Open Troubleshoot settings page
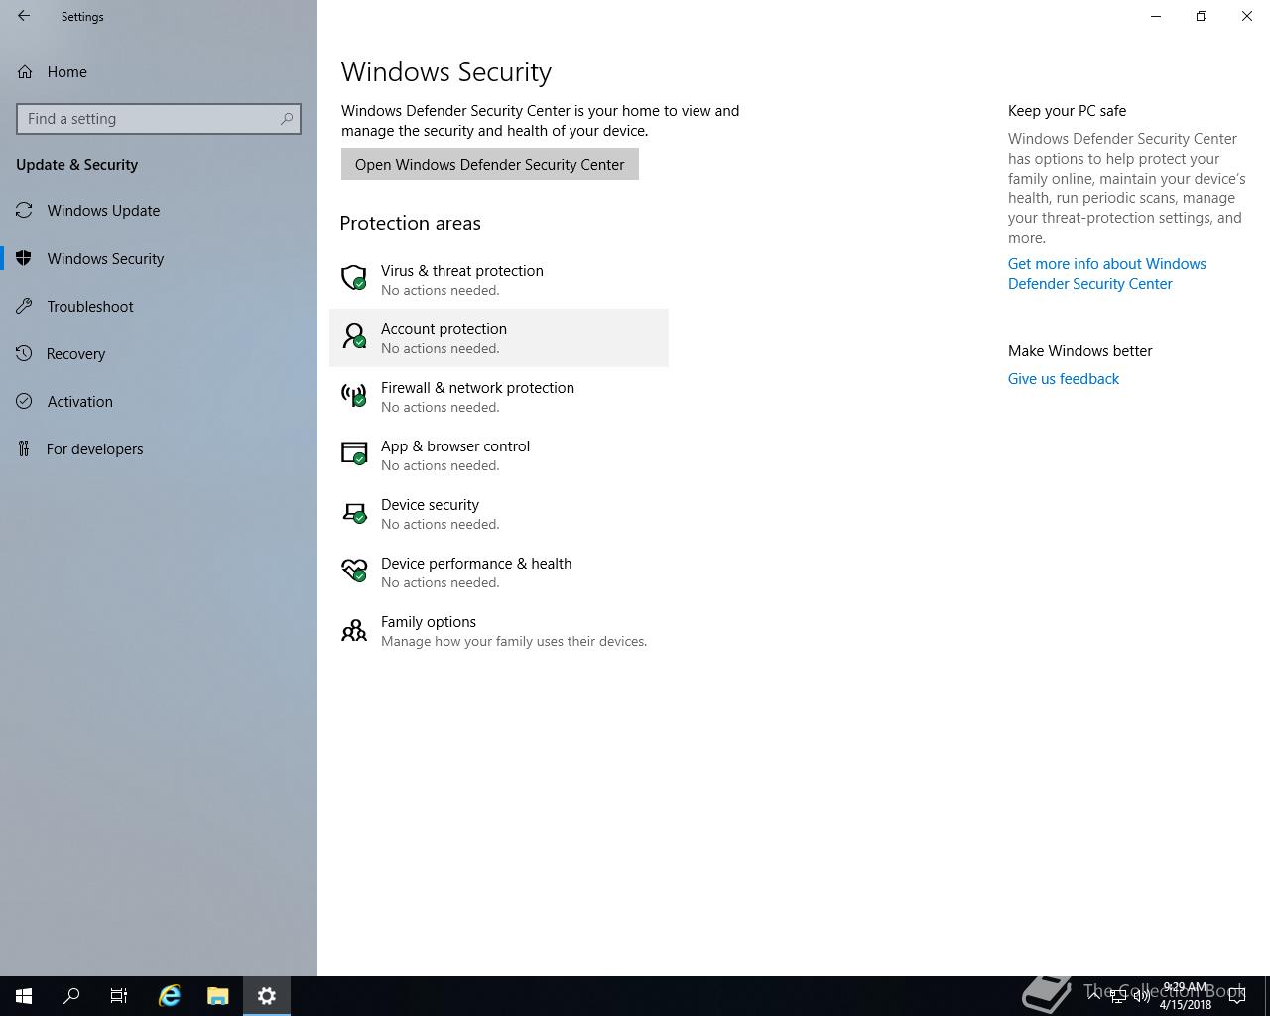Viewport: 1270px width, 1016px height. (159, 306)
